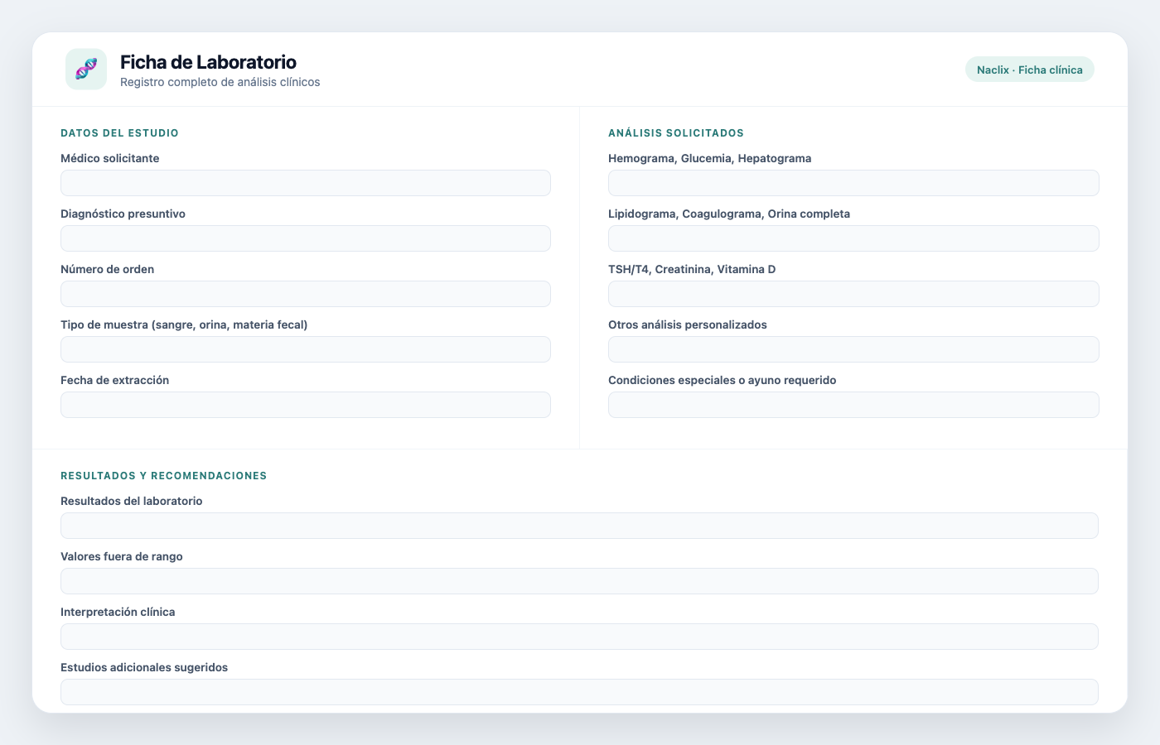Focus the Resultados del laboratorio input
1160x745 pixels.
point(579,526)
